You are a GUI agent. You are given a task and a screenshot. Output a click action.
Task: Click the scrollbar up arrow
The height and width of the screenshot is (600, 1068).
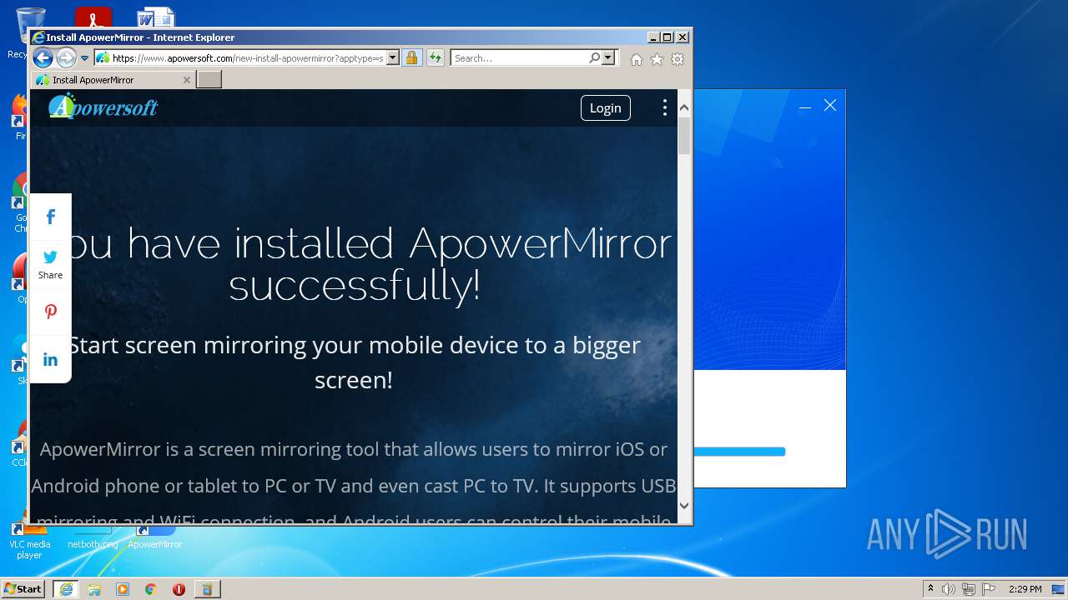684,107
